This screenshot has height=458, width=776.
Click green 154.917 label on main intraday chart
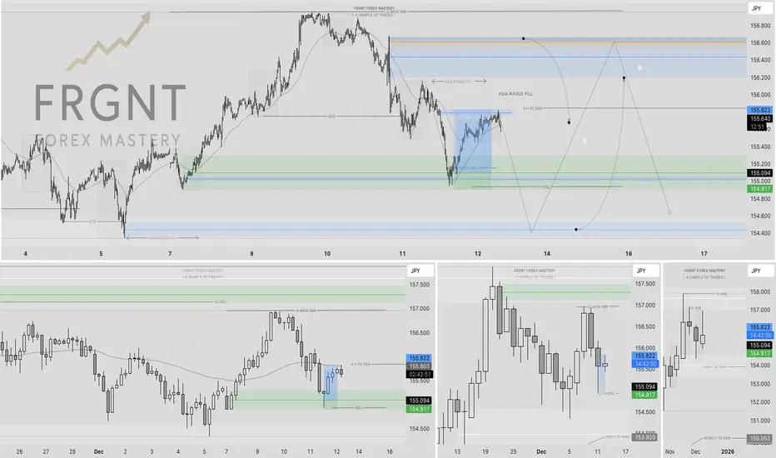point(760,189)
